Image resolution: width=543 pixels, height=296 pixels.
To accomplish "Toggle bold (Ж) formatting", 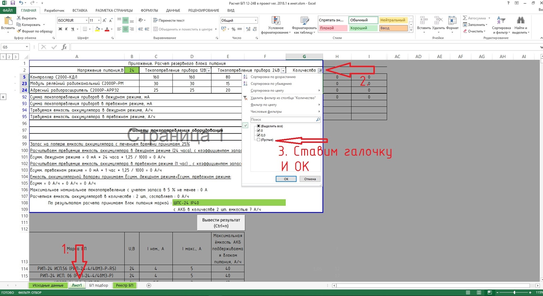I will click(60, 29).
